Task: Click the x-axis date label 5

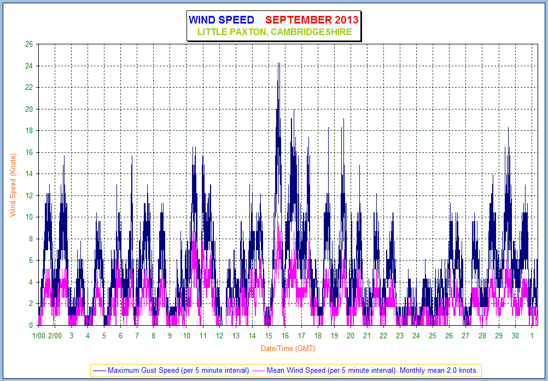Action: [104, 336]
